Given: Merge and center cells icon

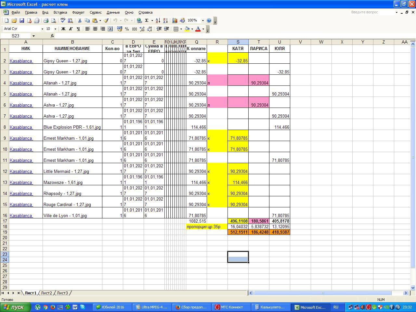Looking at the screenshot, I should 110,29.
